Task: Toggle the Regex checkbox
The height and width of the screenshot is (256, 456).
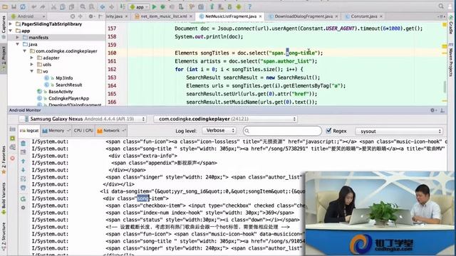Action: pyautogui.click(x=328, y=131)
